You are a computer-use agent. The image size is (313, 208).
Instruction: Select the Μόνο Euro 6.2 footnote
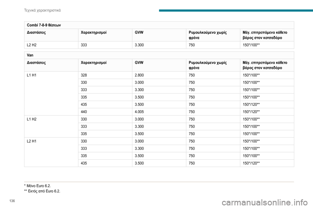(37, 186)
